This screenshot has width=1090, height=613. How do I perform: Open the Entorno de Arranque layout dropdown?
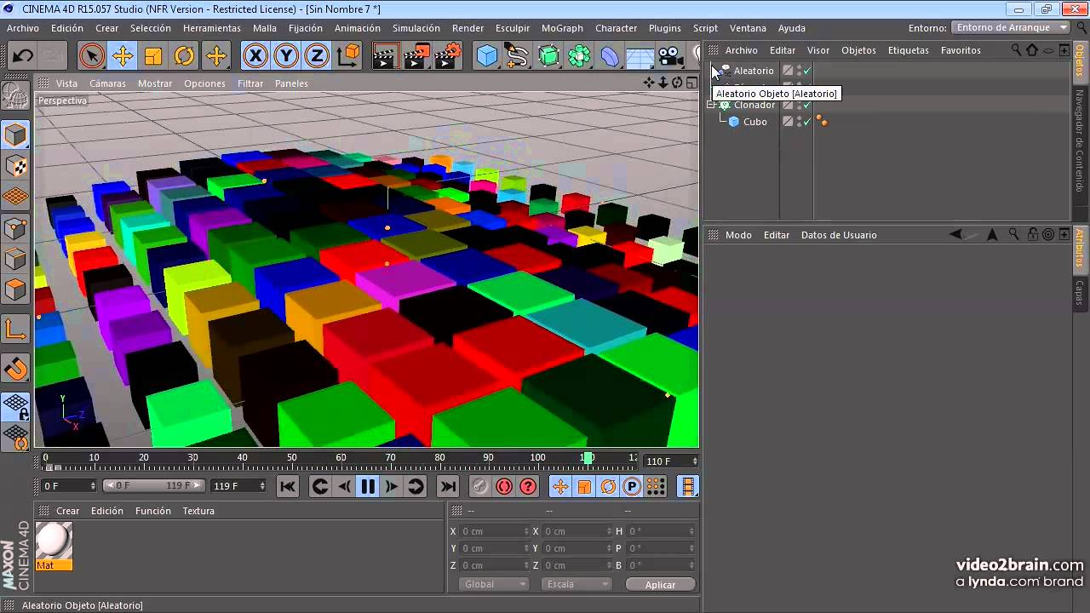click(x=1011, y=28)
